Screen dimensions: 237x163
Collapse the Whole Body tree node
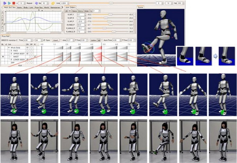(x=9, y=48)
